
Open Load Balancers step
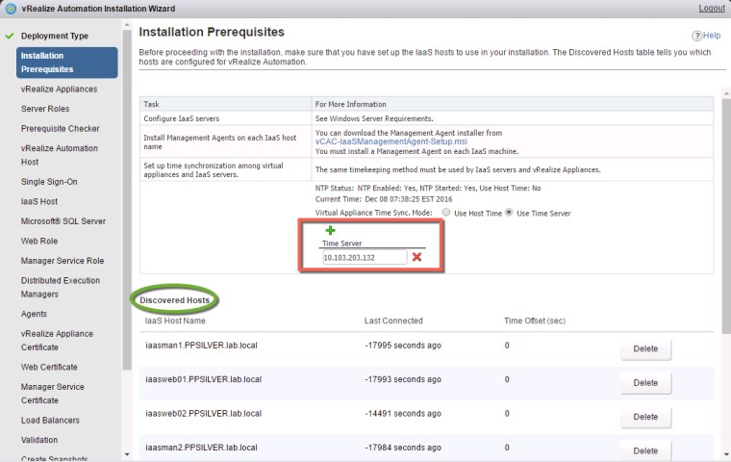50,421
